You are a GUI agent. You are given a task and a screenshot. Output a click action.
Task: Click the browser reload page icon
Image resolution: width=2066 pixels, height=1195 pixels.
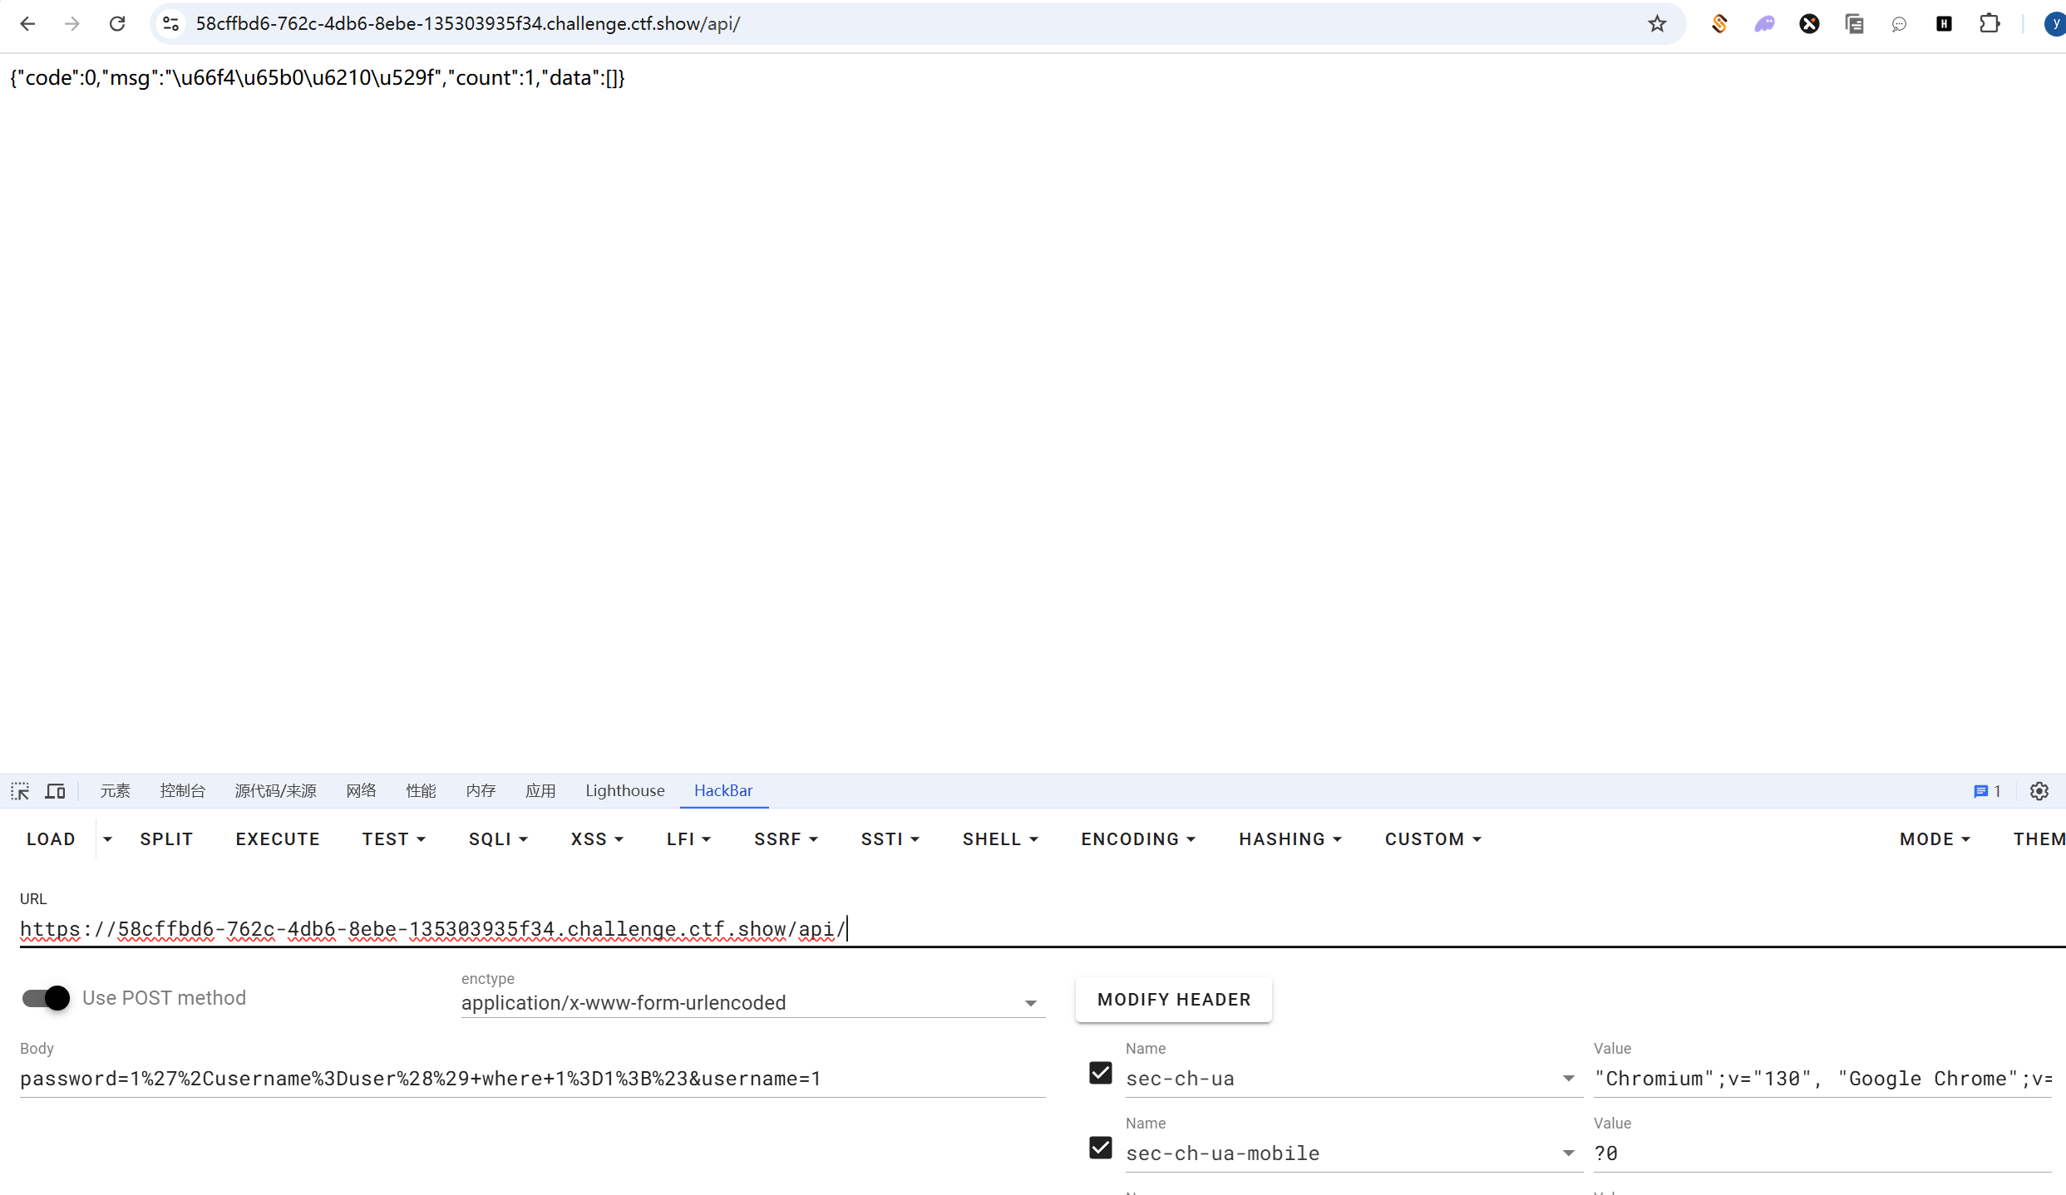point(117,23)
